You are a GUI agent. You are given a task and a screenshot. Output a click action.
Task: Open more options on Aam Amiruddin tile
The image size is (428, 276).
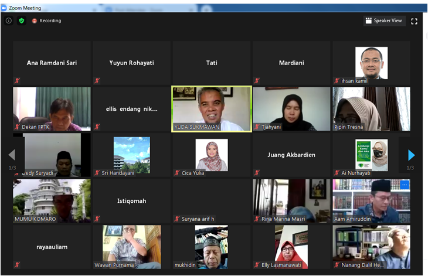pyautogui.click(x=405, y=185)
